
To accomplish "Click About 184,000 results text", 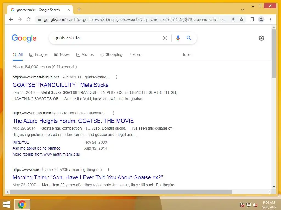I will pyautogui.click(x=45, y=67).
